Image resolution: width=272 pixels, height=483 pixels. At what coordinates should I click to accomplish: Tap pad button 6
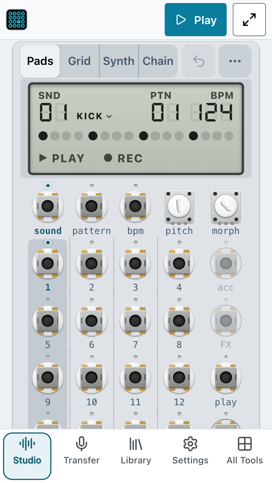(92, 321)
